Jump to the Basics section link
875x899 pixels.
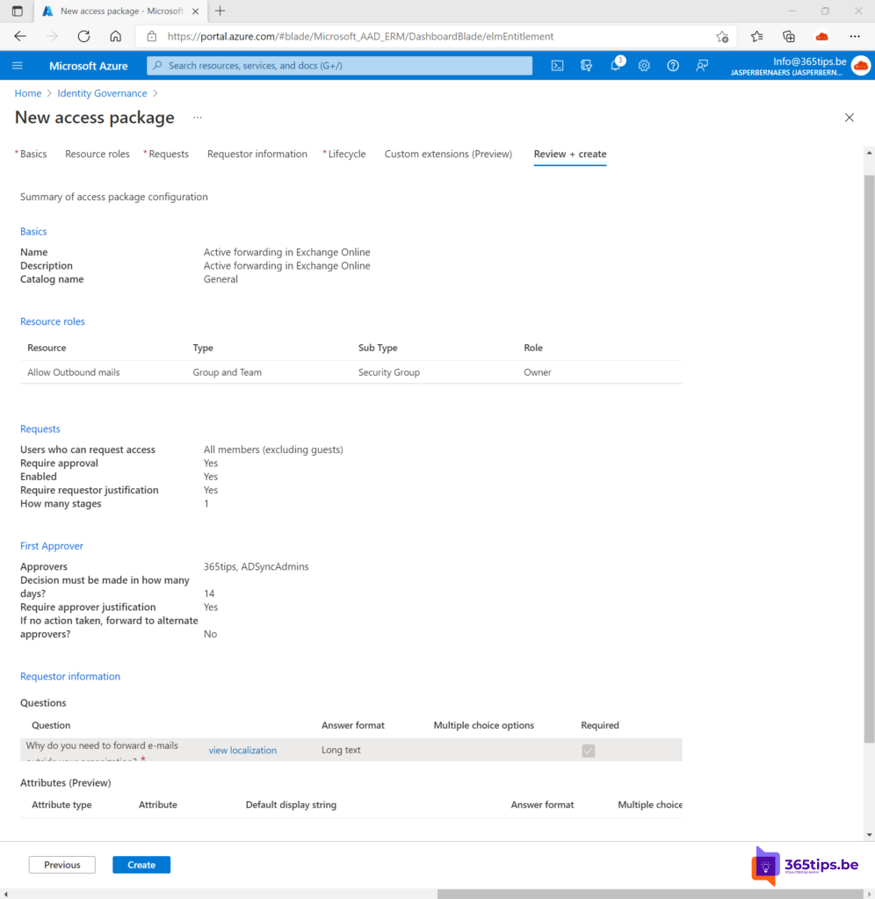coord(33,231)
